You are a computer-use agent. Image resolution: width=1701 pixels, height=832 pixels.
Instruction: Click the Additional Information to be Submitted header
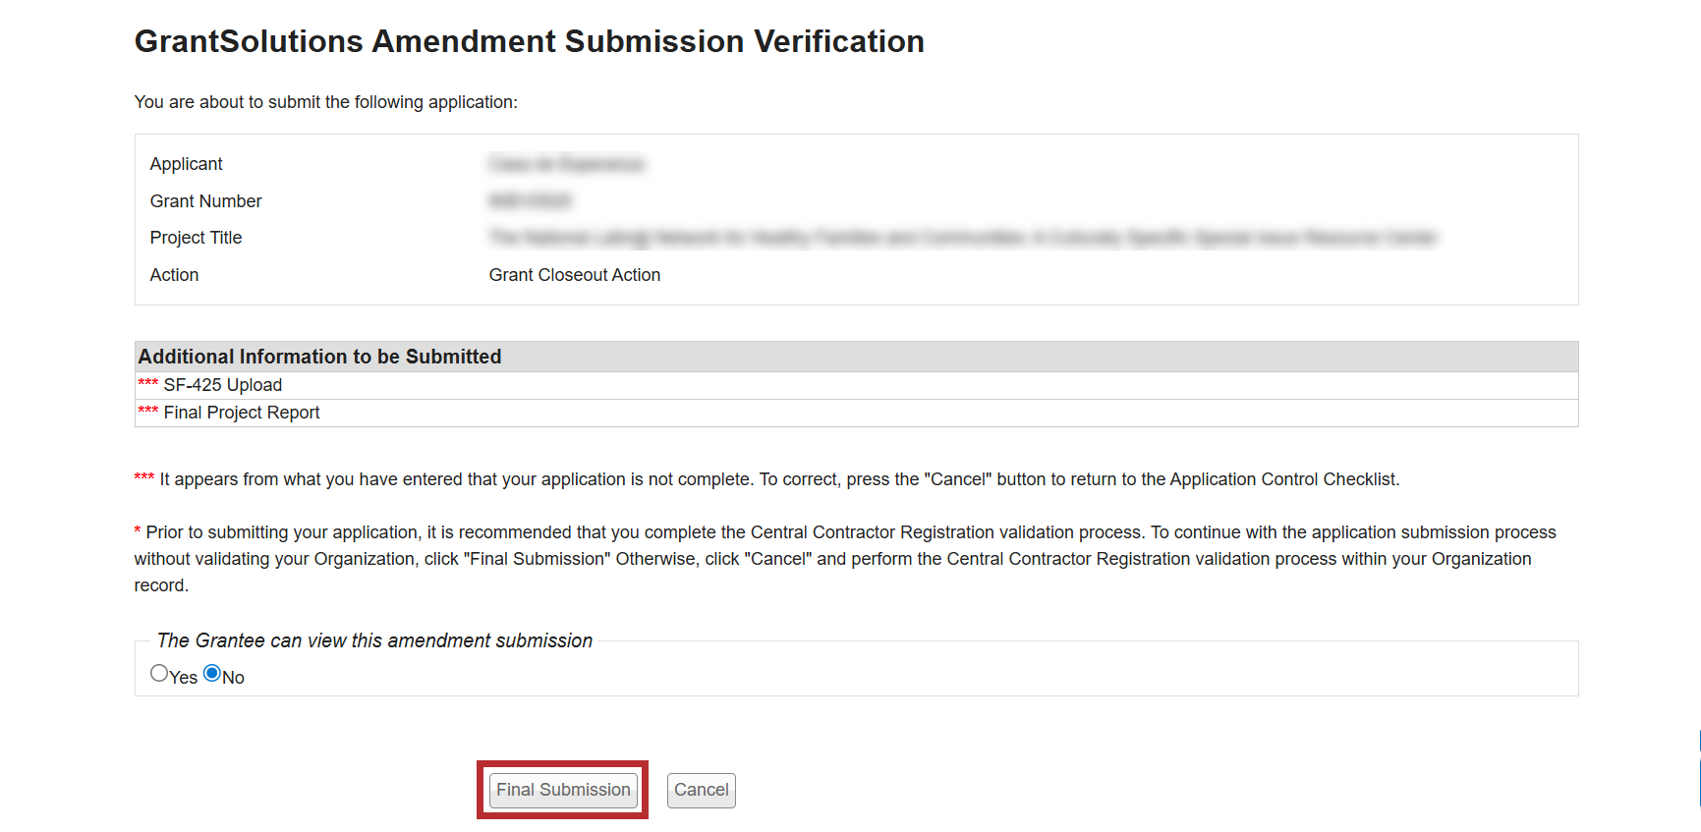point(319,357)
